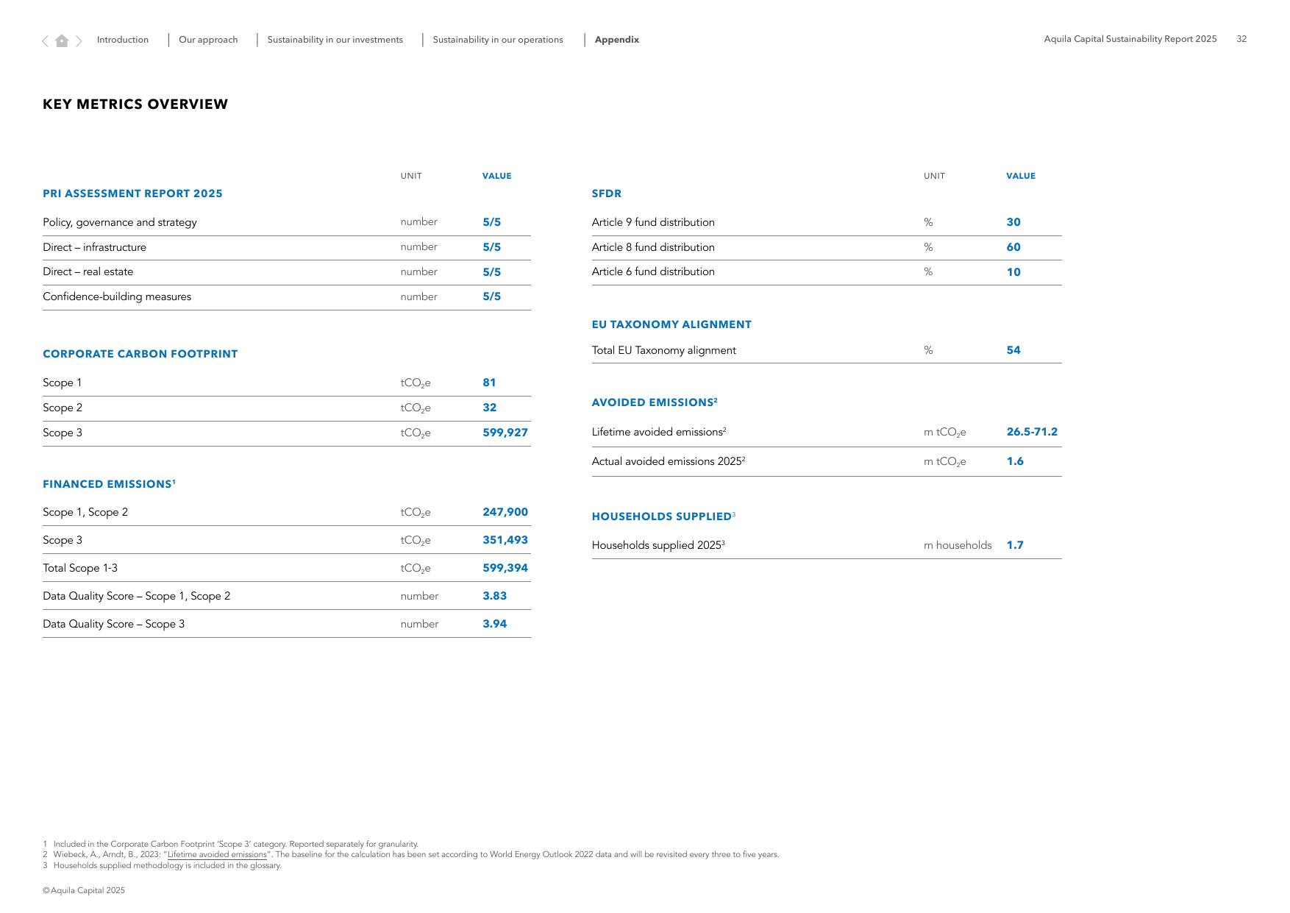Click Article 9 fund distribution label
This screenshot has height=913, width=1290.
(x=653, y=222)
